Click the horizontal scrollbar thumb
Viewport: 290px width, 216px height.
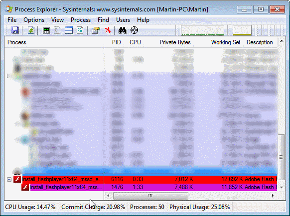pos(150,196)
